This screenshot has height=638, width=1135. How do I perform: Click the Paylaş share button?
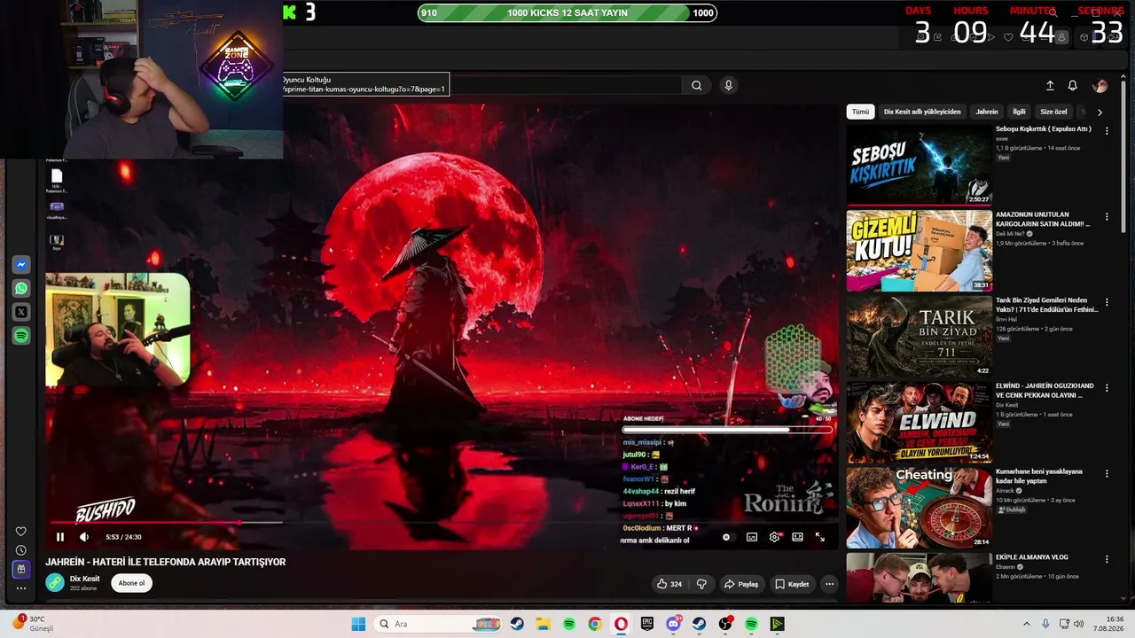coord(741,584)
